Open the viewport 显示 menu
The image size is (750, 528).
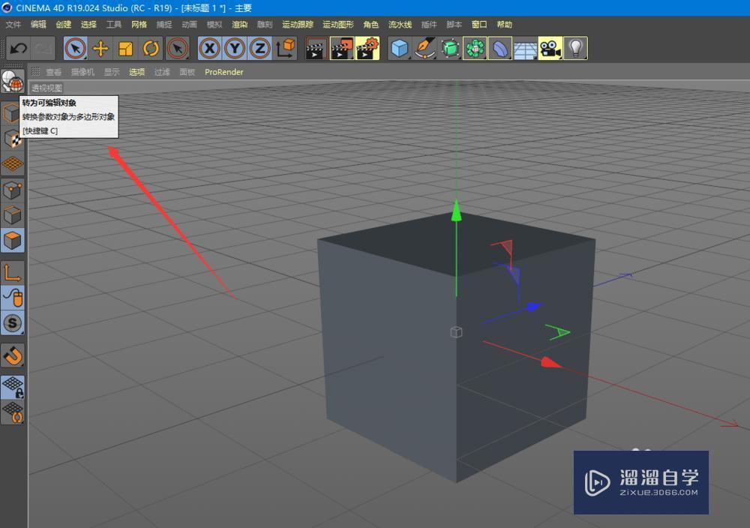point(112,72)
